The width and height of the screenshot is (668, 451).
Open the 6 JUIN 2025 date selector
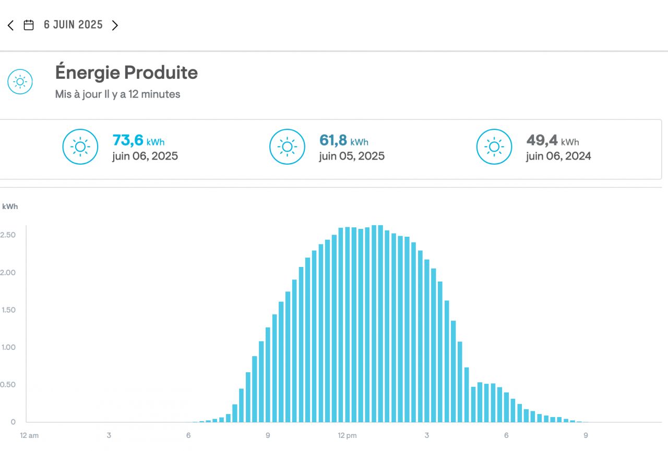73,25
